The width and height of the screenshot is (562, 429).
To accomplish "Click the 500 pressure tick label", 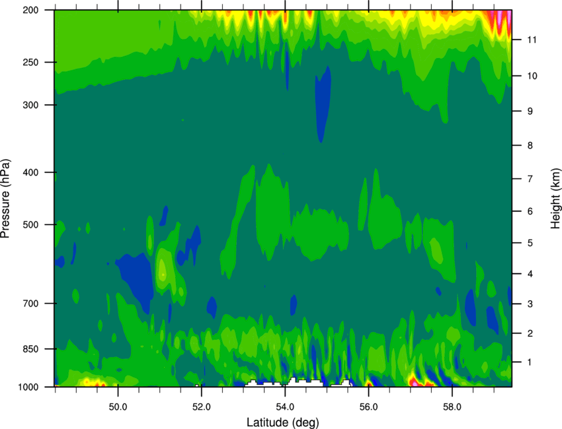I will 30,224.
